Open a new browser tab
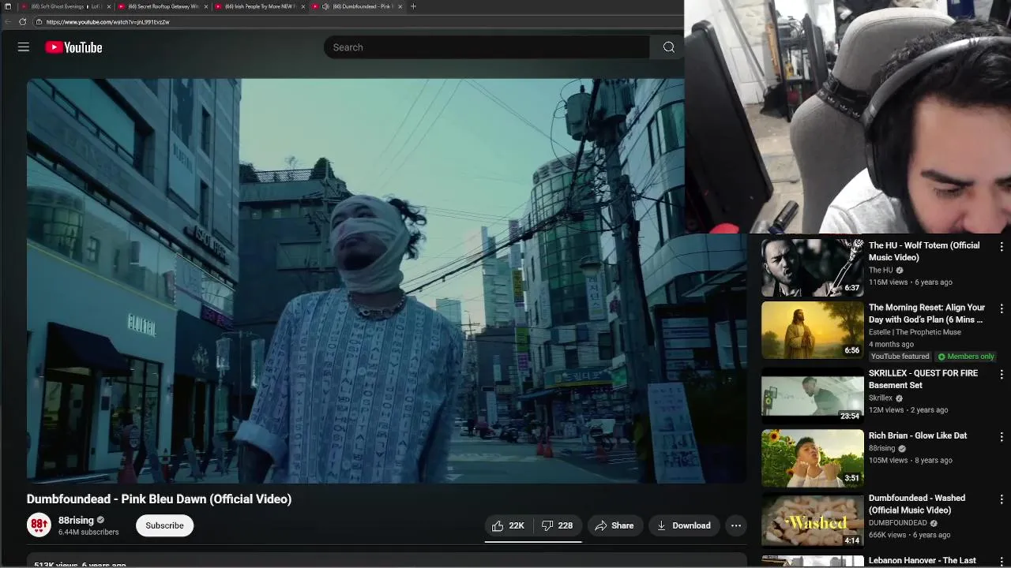 click(x=413, y=6)
